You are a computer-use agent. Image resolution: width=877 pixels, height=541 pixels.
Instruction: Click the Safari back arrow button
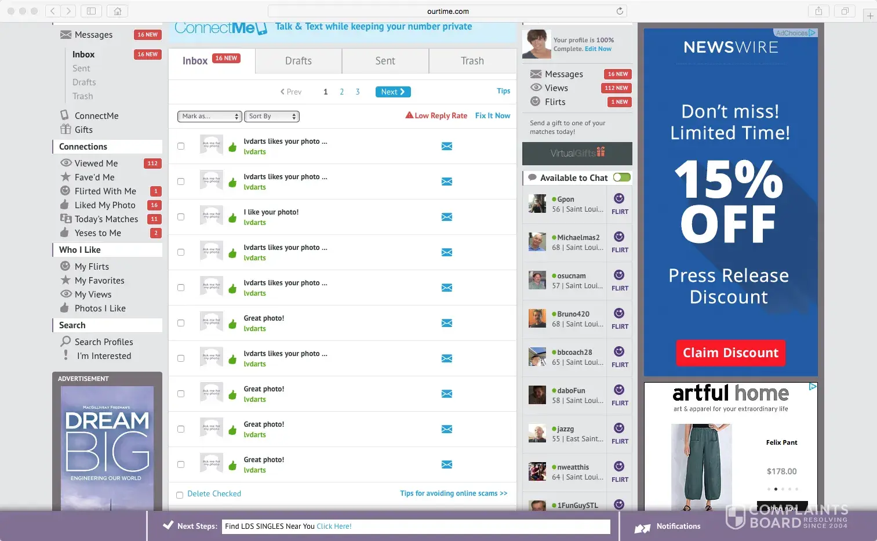[x=53, y=11]
